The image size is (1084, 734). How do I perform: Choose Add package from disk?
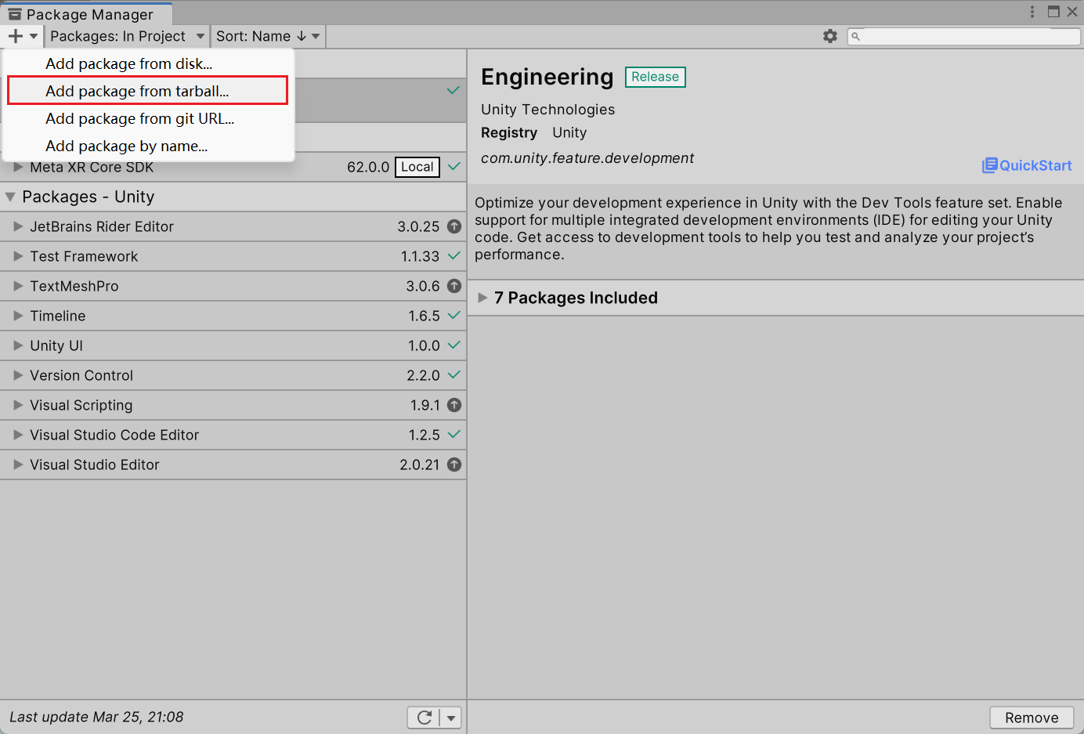148,63
